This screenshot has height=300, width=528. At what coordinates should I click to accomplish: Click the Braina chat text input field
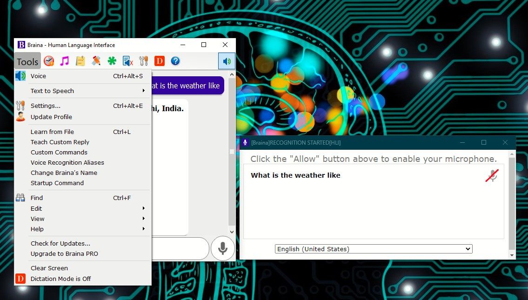click(180, 248)
